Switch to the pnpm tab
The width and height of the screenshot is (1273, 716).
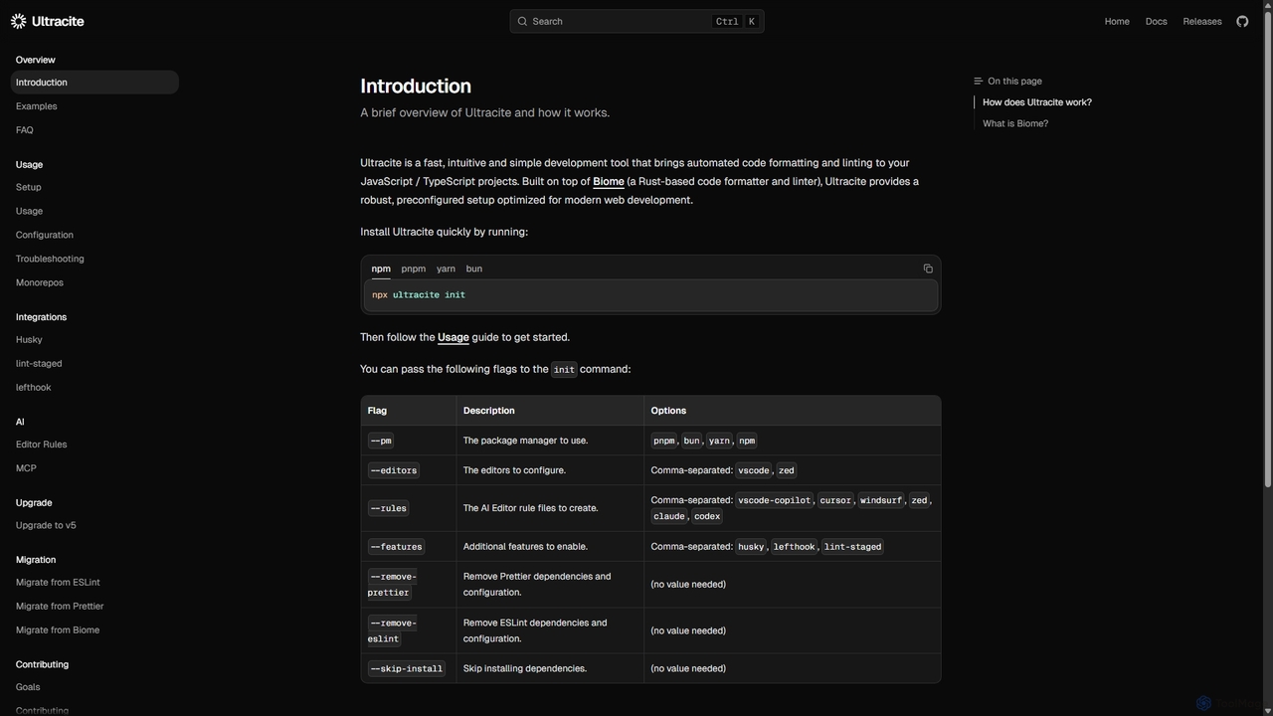pos(414,268)
